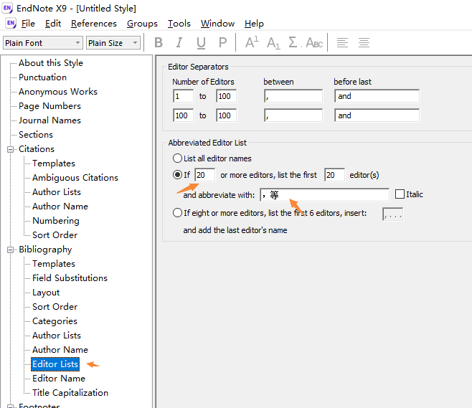Open Templates under Citations
The width and height of the screenshot is (472, 408).
[54, 163]
